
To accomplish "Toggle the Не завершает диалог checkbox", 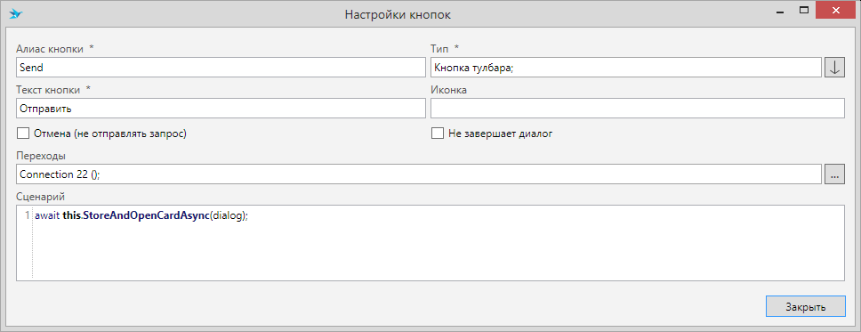I will pyautogui.click(x=438, y=134).
